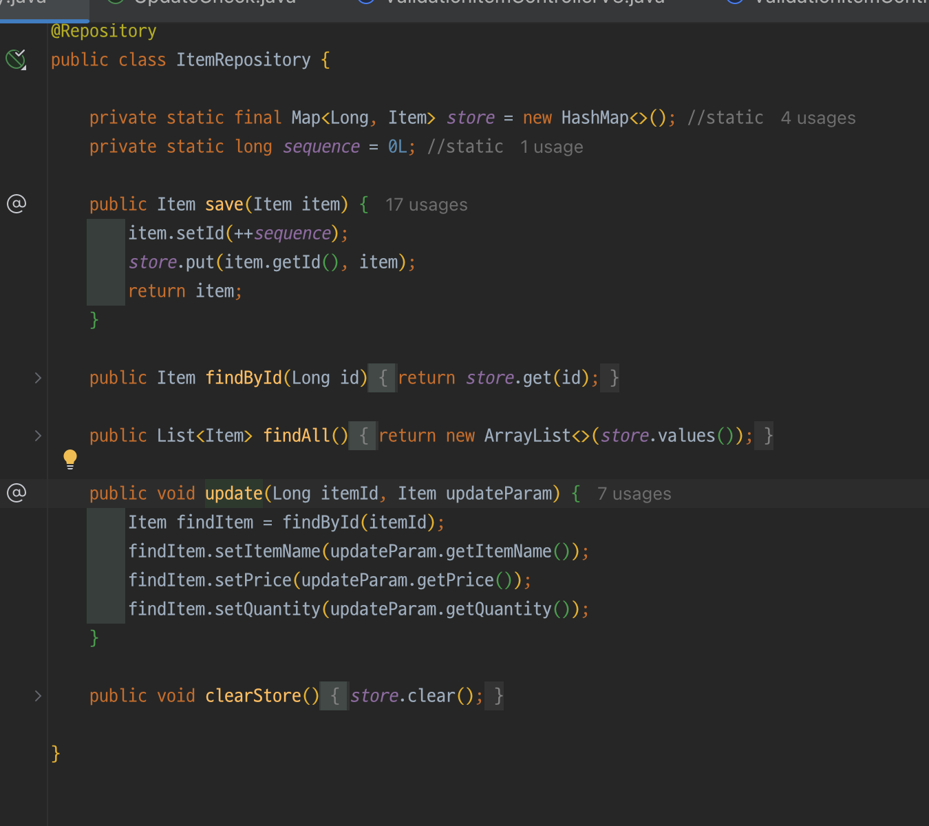
Task: Click the highlighted 'update' method name
Action: (234, 494)
